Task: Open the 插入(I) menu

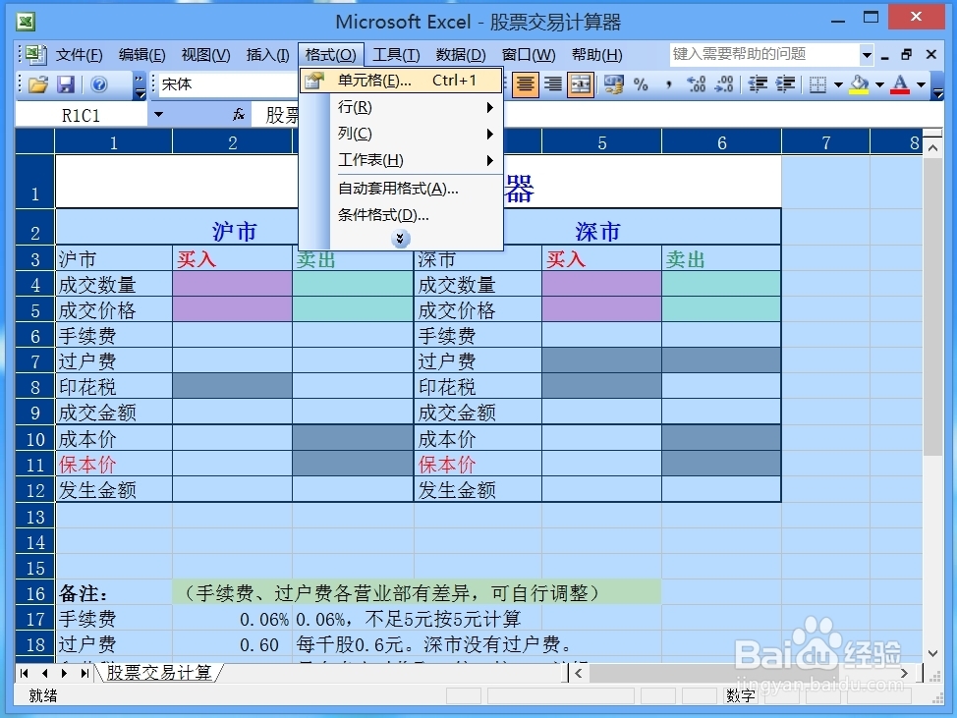Action: tap(267, 55)
